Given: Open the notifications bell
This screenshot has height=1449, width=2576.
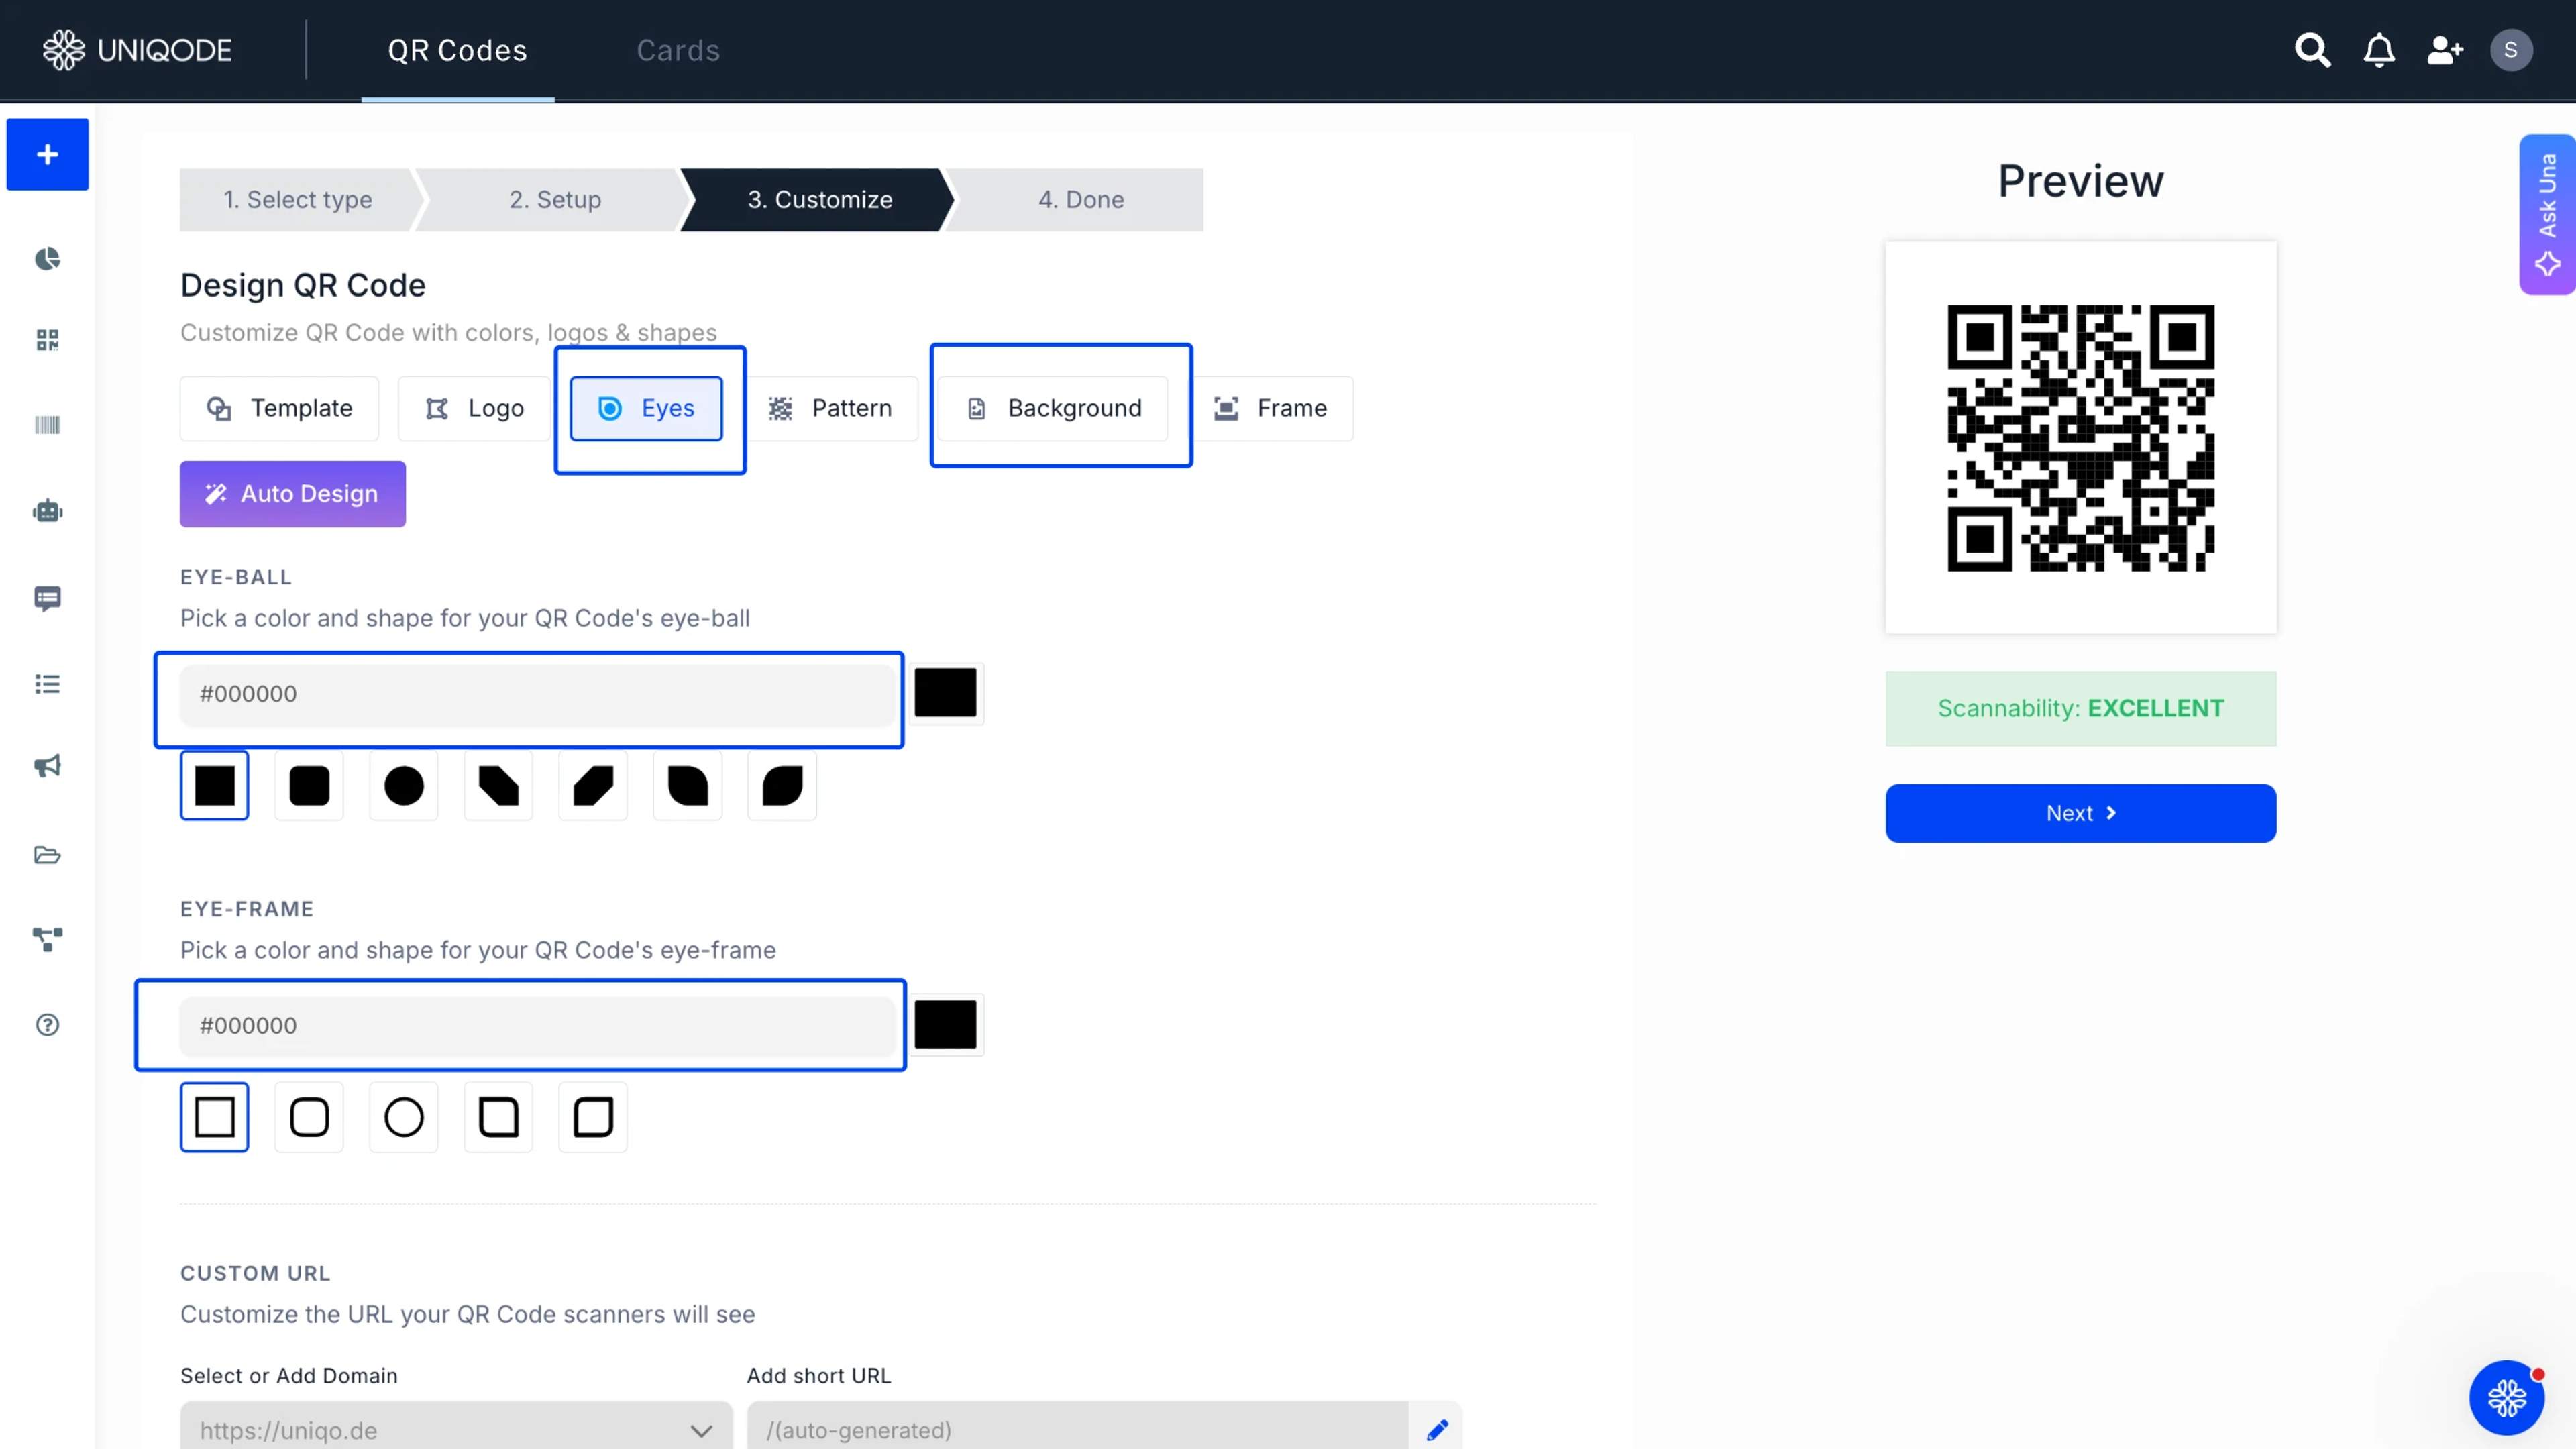Looking at the screenshot, I should [x=2379, y=50].
